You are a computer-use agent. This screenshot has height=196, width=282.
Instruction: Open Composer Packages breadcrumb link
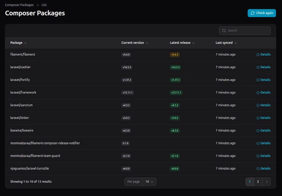(19, 5)
